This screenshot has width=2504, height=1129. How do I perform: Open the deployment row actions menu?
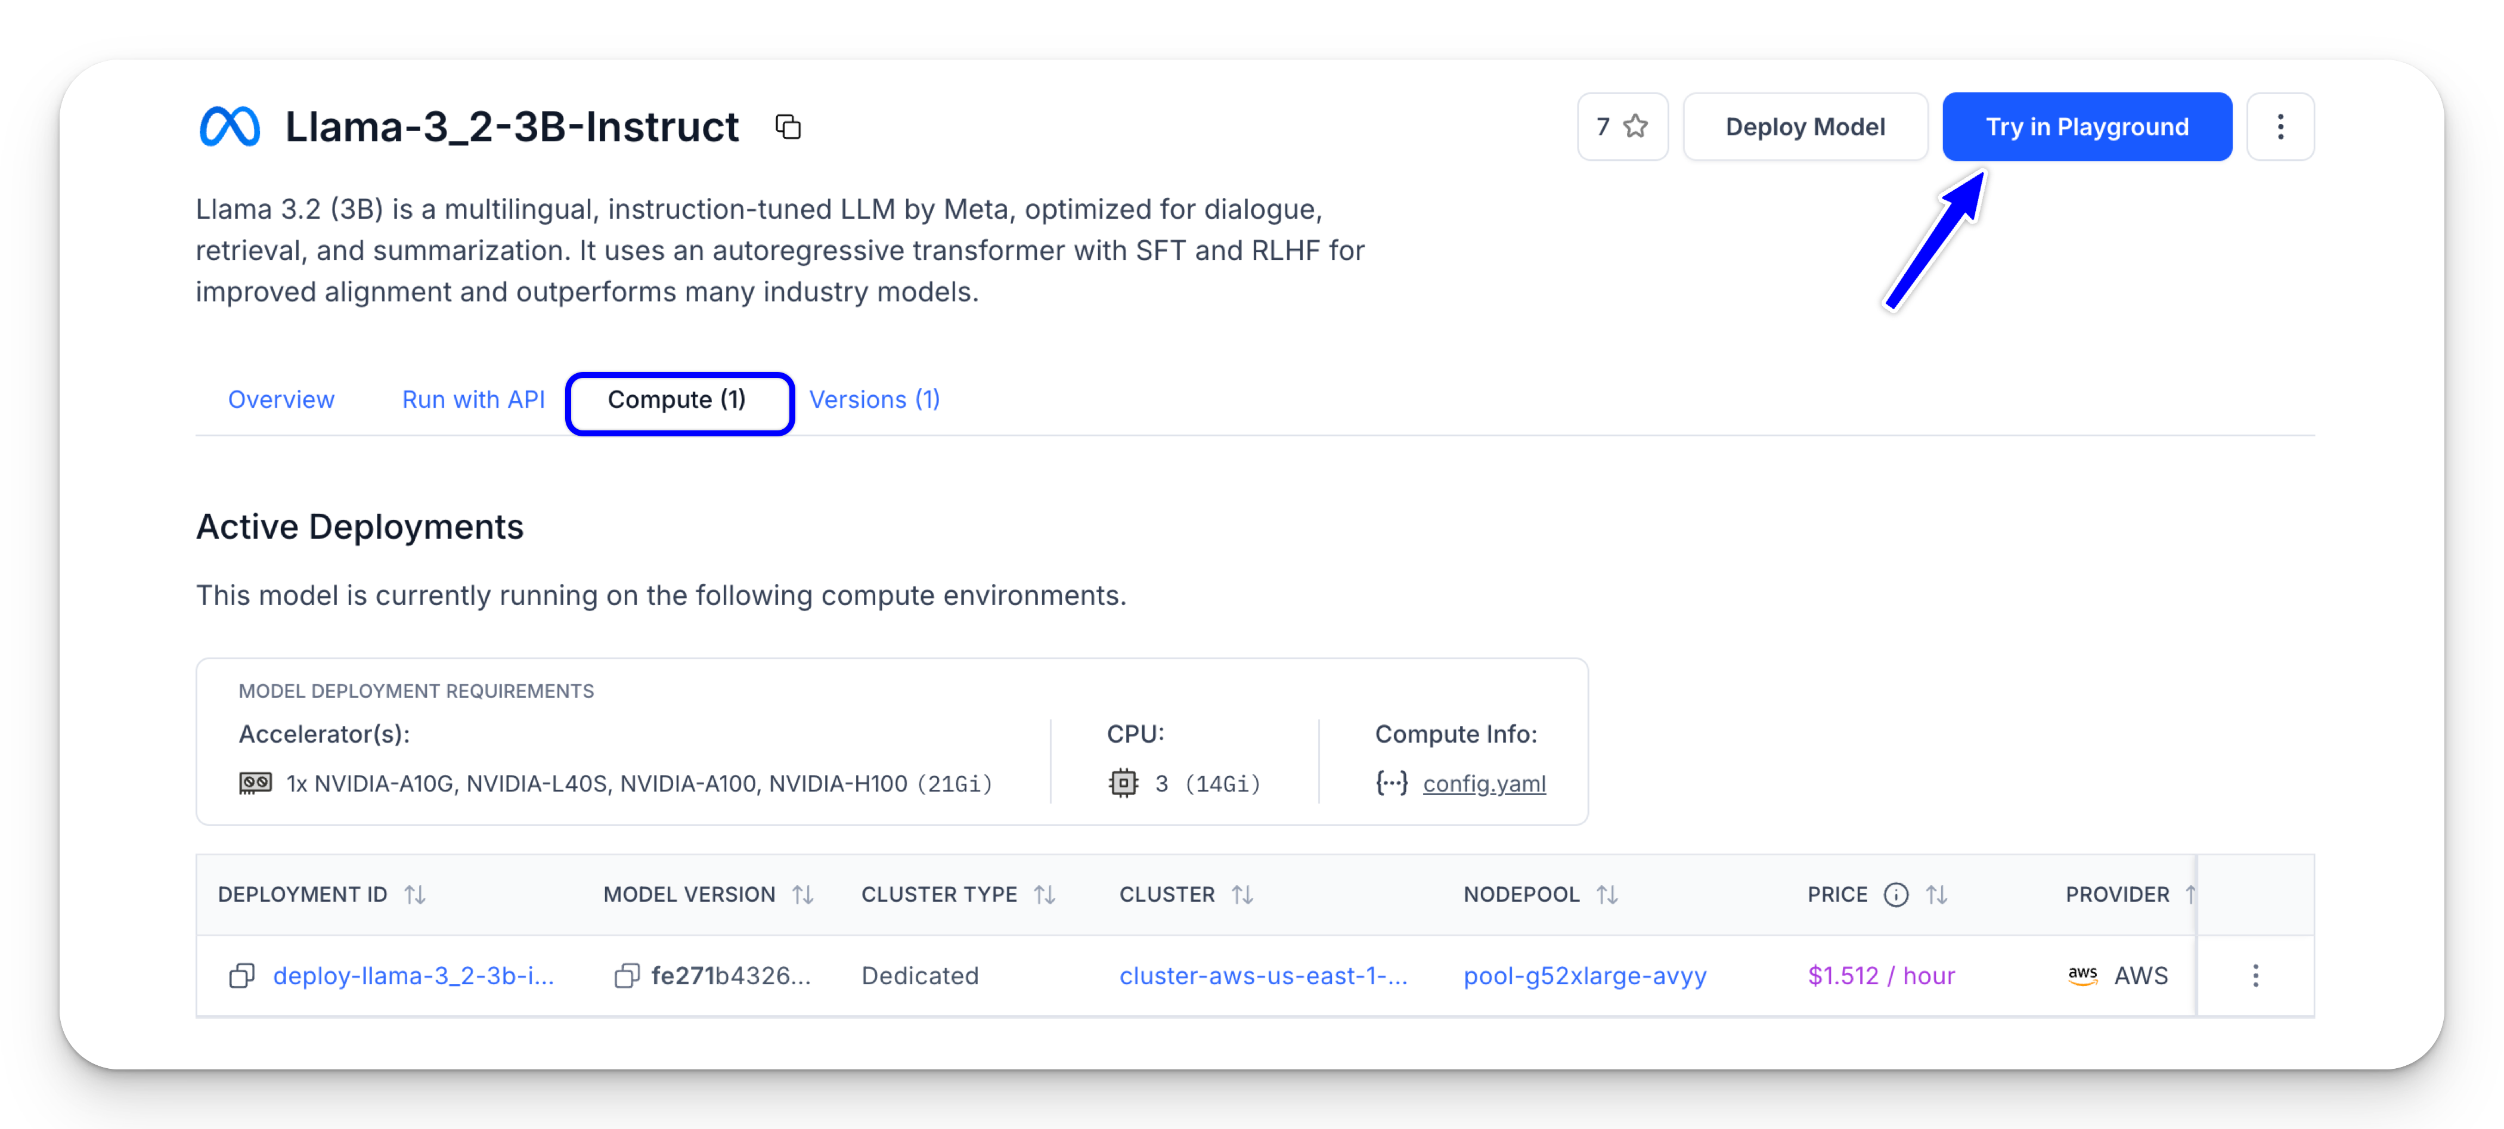click(2255, 975)
